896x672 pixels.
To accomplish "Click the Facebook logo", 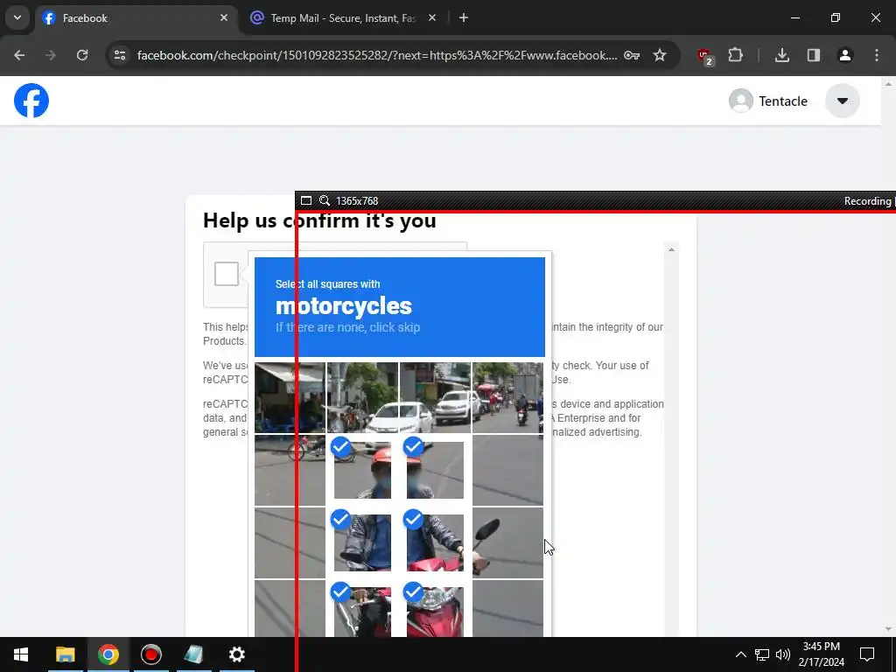I will tap(31, 101).
